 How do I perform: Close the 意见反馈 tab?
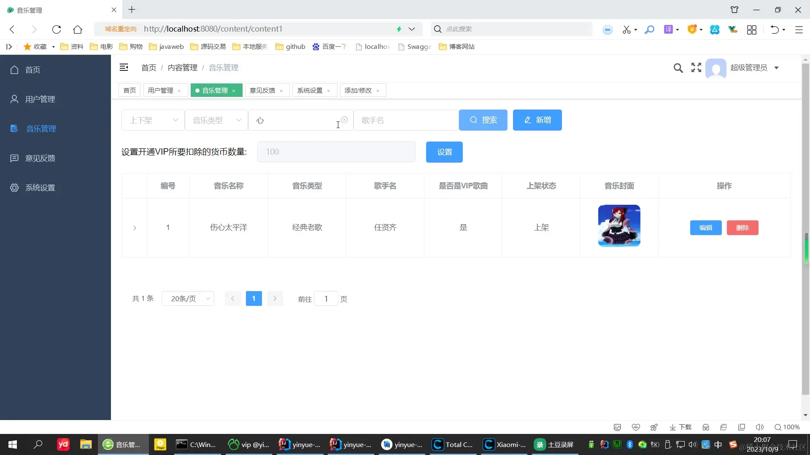281,91
